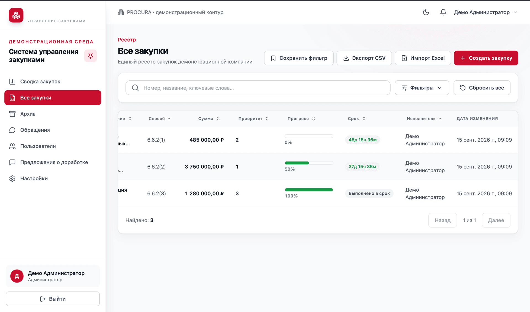Click the ДАТА ИЗМЕНЕНИЯ column header
The image size is (530, 312).
477,118
